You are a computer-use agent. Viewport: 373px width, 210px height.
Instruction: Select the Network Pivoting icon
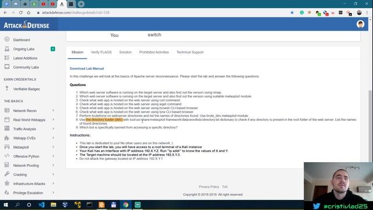click(x=7, y=165)
